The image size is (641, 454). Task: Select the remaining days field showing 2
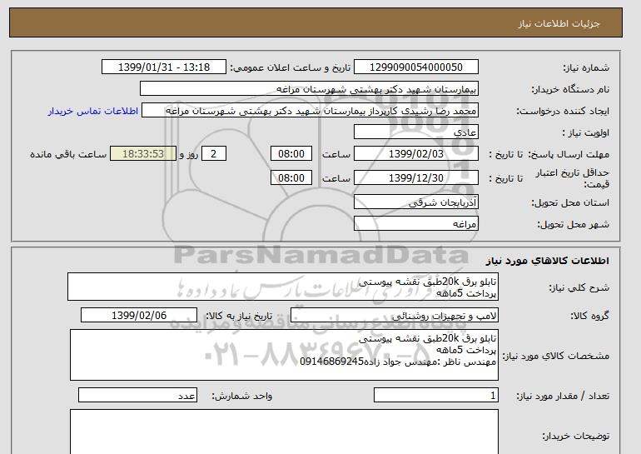[215, 154]
